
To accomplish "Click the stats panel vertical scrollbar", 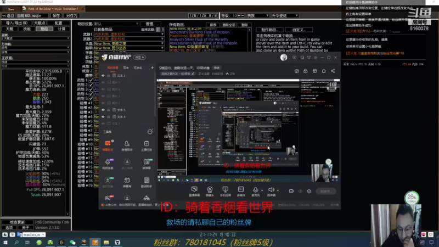I will 67,143.
